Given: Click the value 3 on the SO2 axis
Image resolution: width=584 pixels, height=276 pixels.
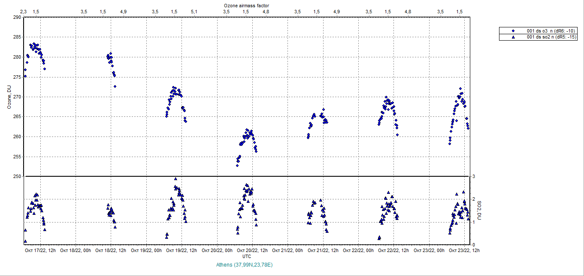Looking at the screenshot, I should coord(473,176).
